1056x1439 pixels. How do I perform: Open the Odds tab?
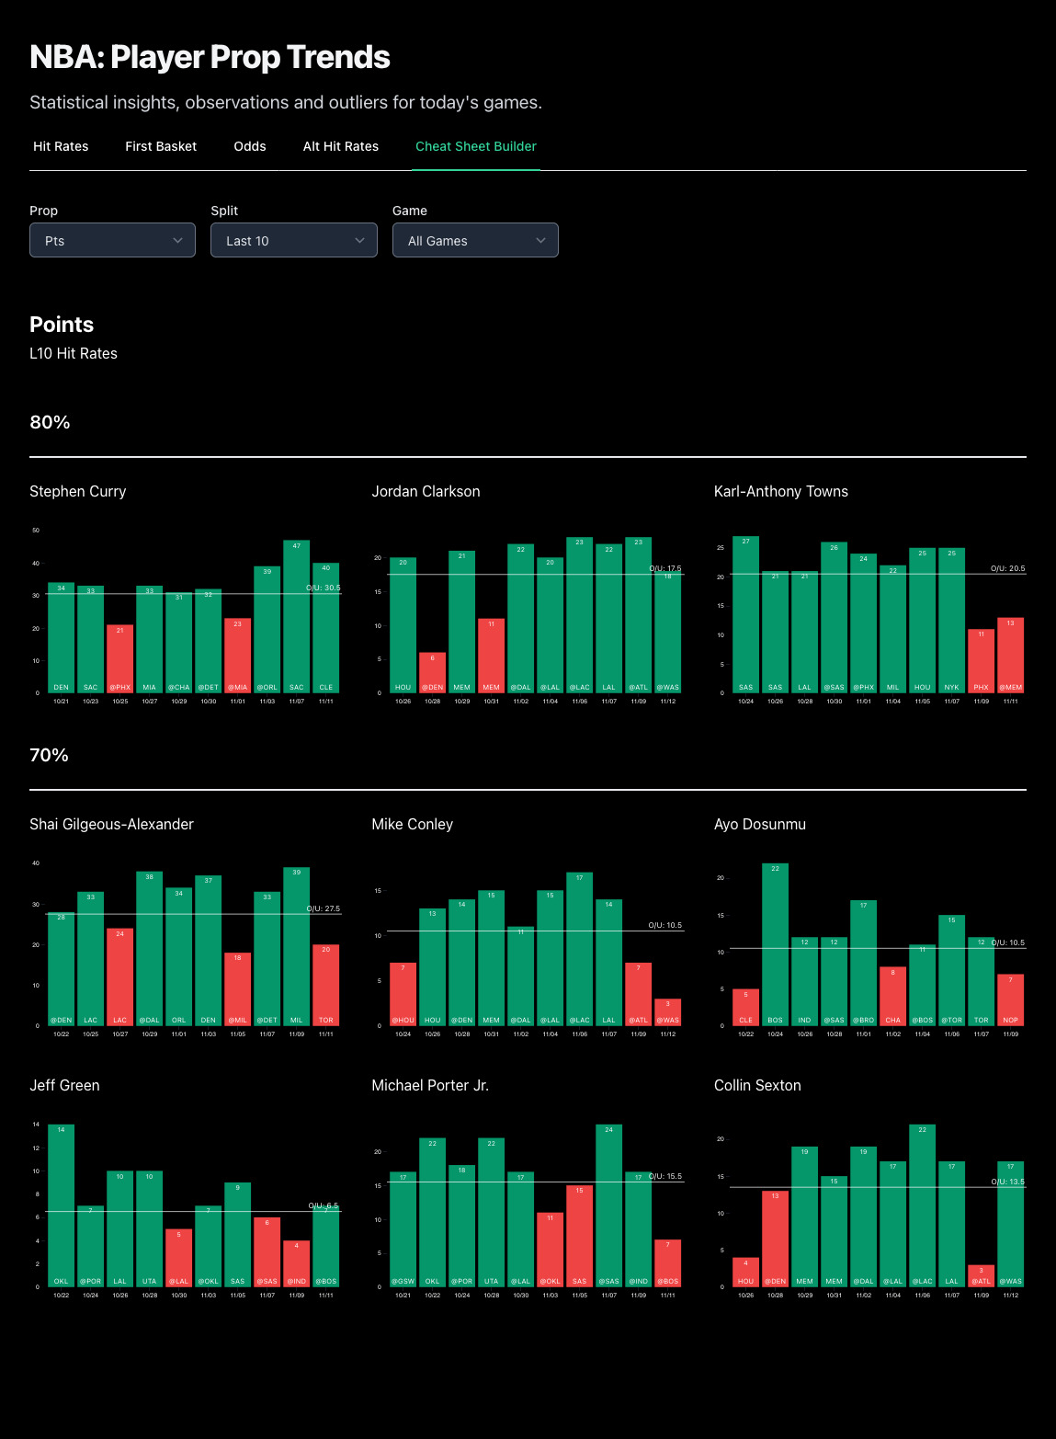pyautogui.click(x=250, y=146)
